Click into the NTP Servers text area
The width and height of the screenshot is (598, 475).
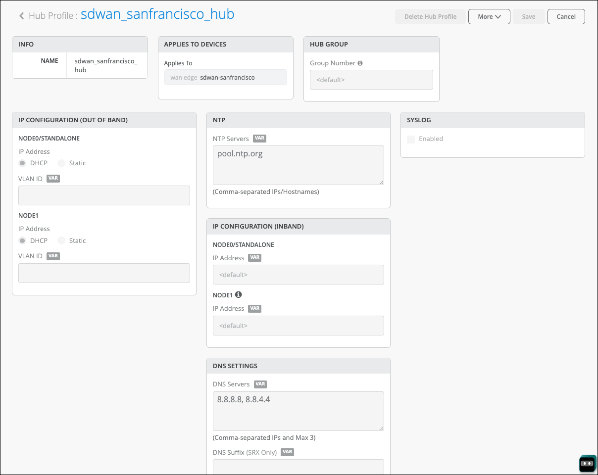pyautogui.click(x=298, y=165)
